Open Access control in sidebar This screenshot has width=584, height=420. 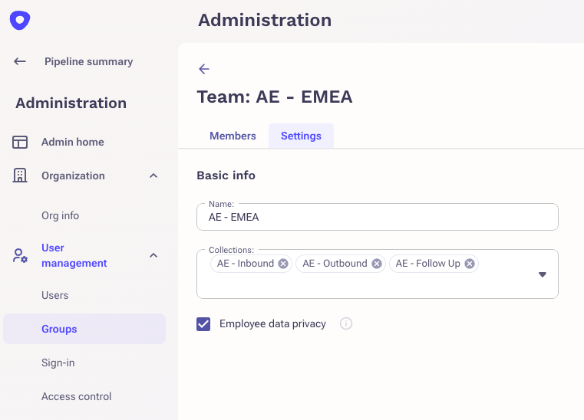click(x=76, y=396)
